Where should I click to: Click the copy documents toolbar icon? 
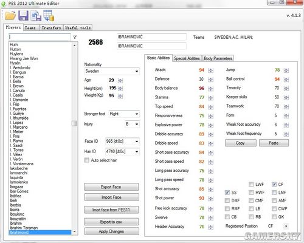36,16
